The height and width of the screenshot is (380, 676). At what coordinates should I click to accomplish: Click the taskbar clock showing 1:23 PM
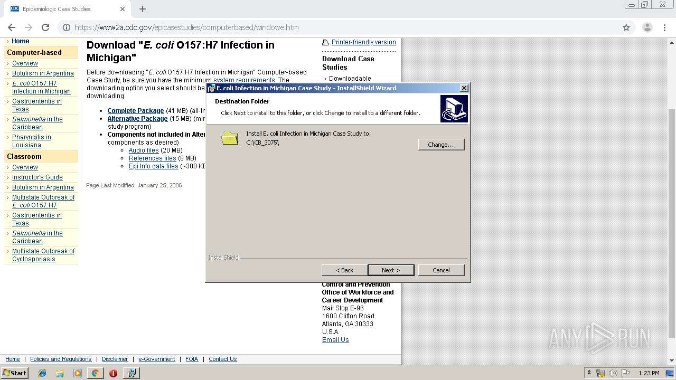(649, 373)
